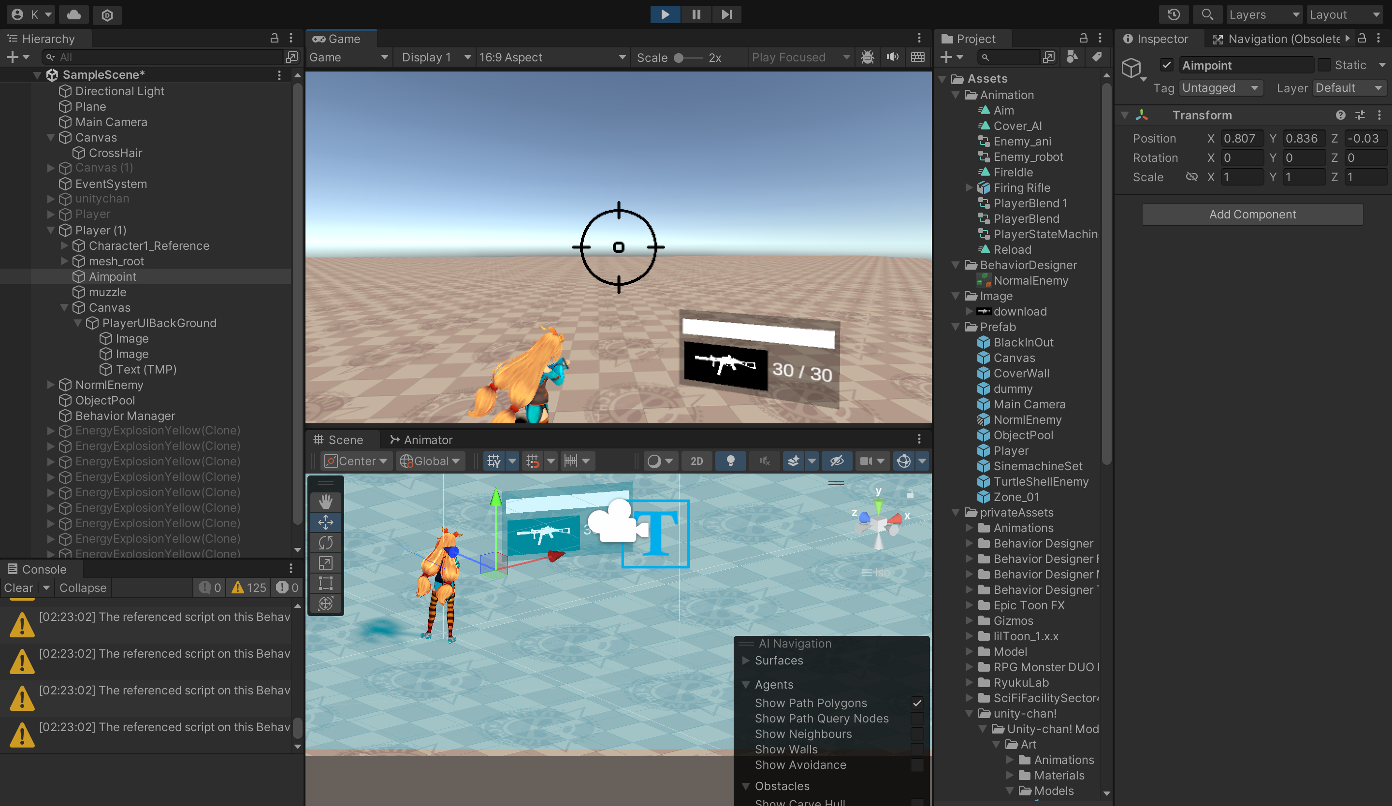This screenshot has width=1392, height=806.
Task: Advance one frame with the Step button
Action: click(726, 14)
